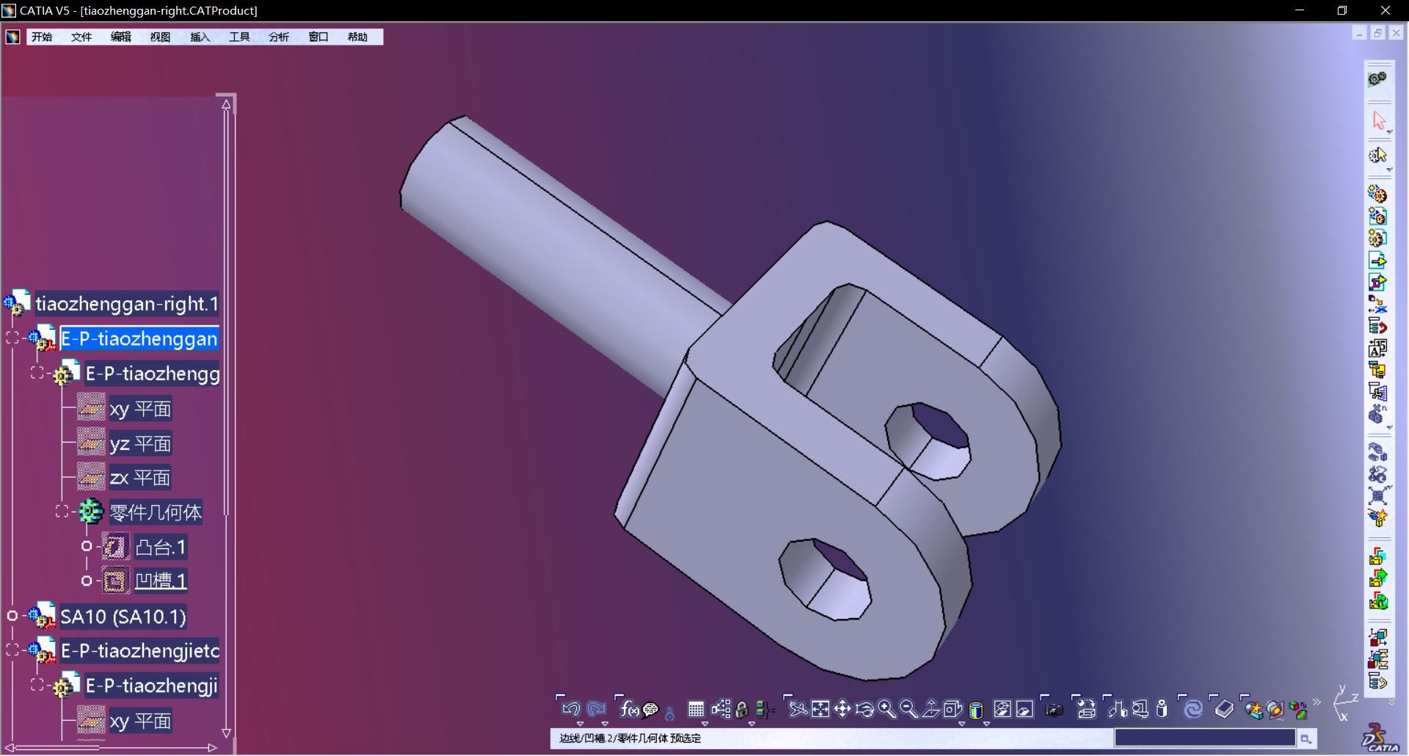The height and width of the screenshot is (756, 1409).
Task: Open the 分析 menu
Action: tap(279, 37)
